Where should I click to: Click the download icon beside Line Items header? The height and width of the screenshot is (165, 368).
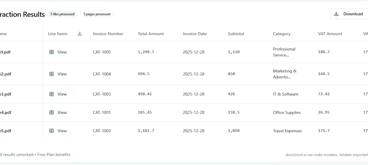coord(80,34)
